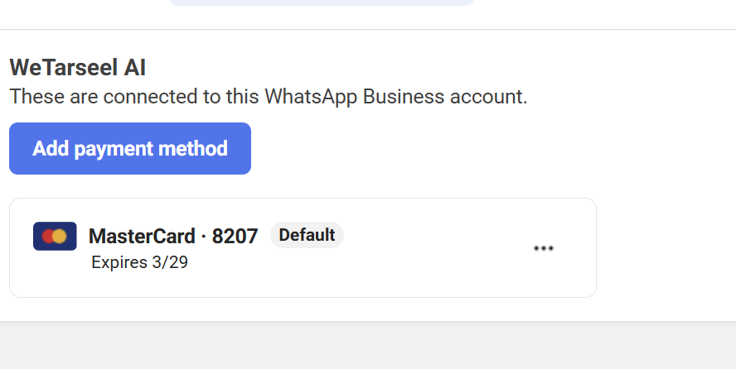The width and height of the screenshot is (736, 369).
Task: Click the WhatsApp Business account description text
Action: [269, 97]
